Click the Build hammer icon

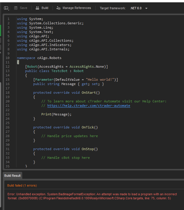click(38, 8)
